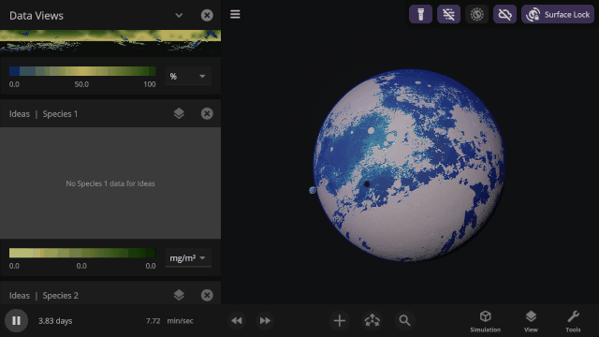This screenshot has width=599, height=337.
Task: Speed up simulation with fast-forward button
Action: [x=265, y=320]
